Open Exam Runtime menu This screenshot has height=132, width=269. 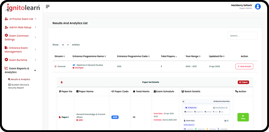(x=20, y=60)
